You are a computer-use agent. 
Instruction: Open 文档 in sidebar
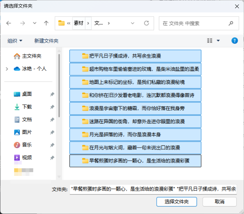point(23,120)
